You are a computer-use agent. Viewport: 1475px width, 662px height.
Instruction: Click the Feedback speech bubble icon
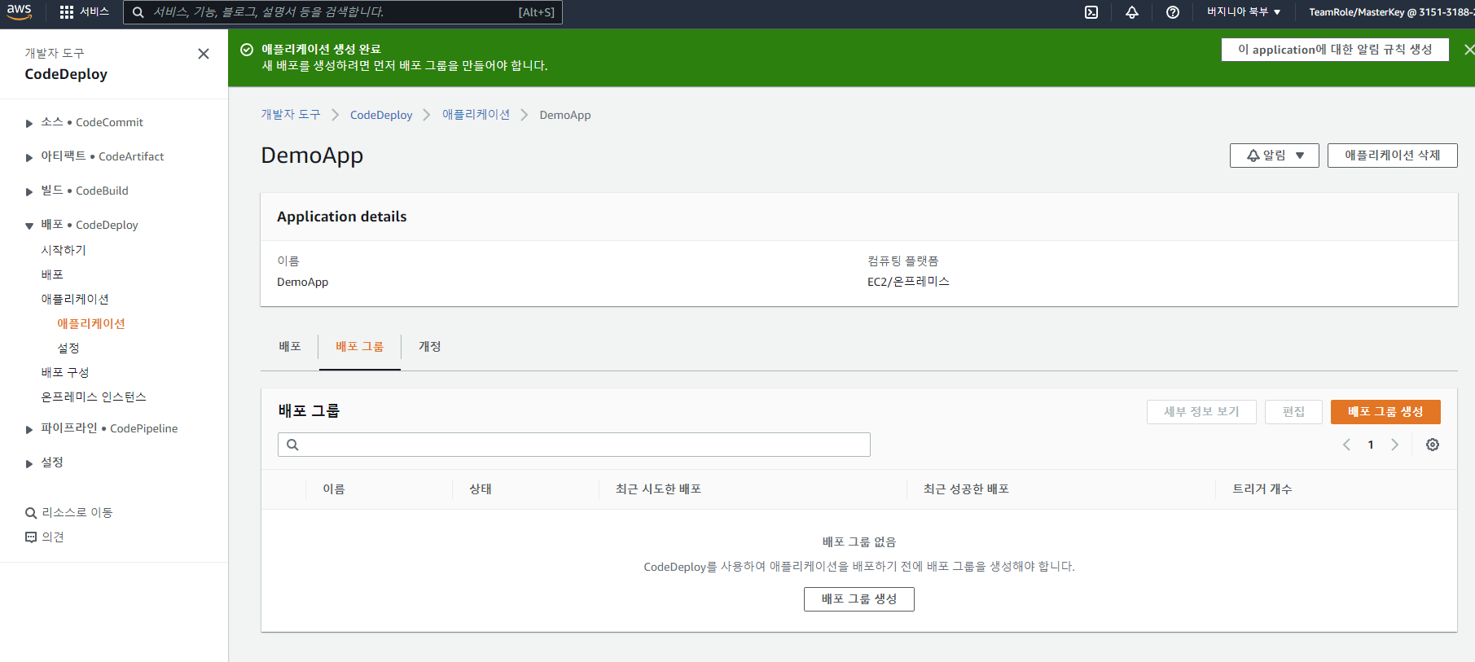point(31,537)
